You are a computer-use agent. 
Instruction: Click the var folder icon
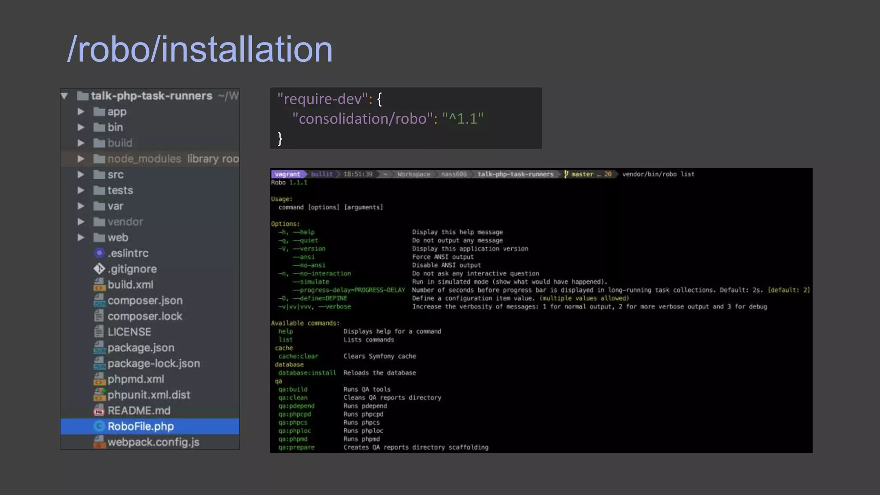click(99, 206)
